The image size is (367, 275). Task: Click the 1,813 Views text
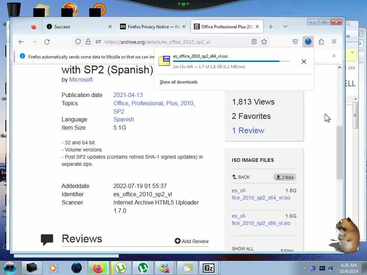pyautogui.click(x=253, y=102)
